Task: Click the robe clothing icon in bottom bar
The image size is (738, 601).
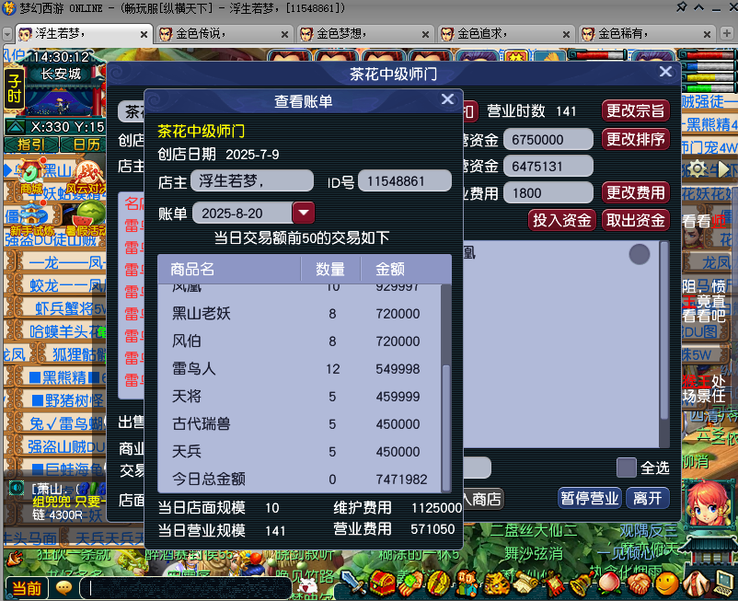Action: [695, 584]
